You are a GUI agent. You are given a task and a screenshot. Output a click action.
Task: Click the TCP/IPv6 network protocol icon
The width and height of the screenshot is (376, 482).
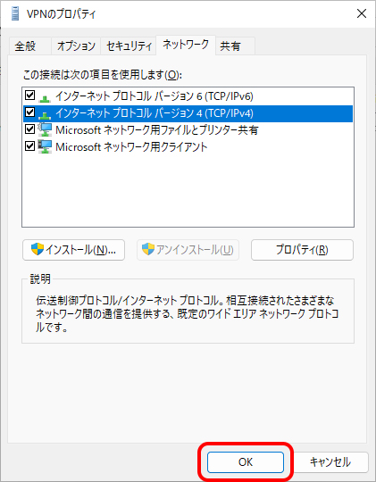[x=45, y=99]
